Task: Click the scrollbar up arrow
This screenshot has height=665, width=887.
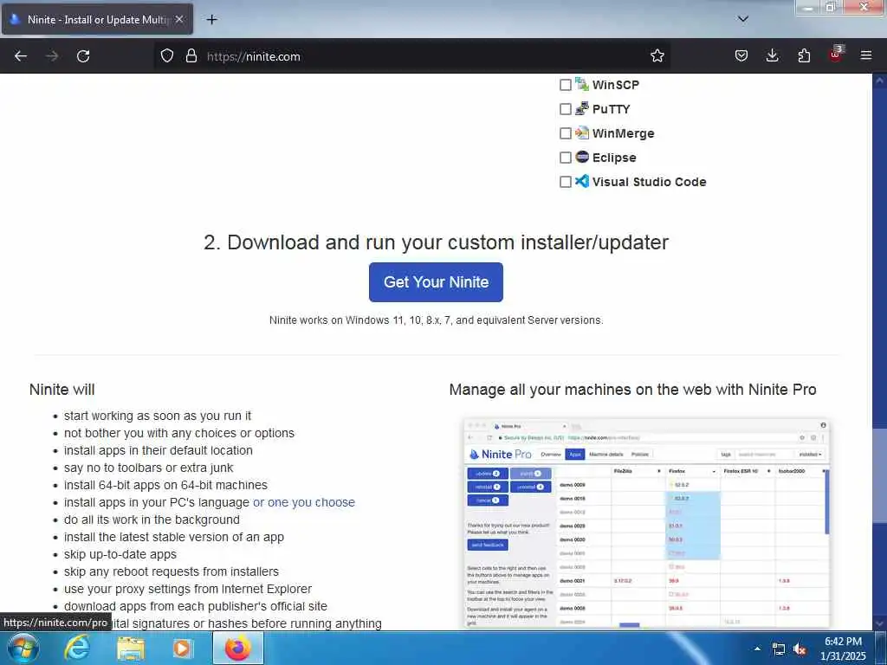Action: [x=880, y=81]
